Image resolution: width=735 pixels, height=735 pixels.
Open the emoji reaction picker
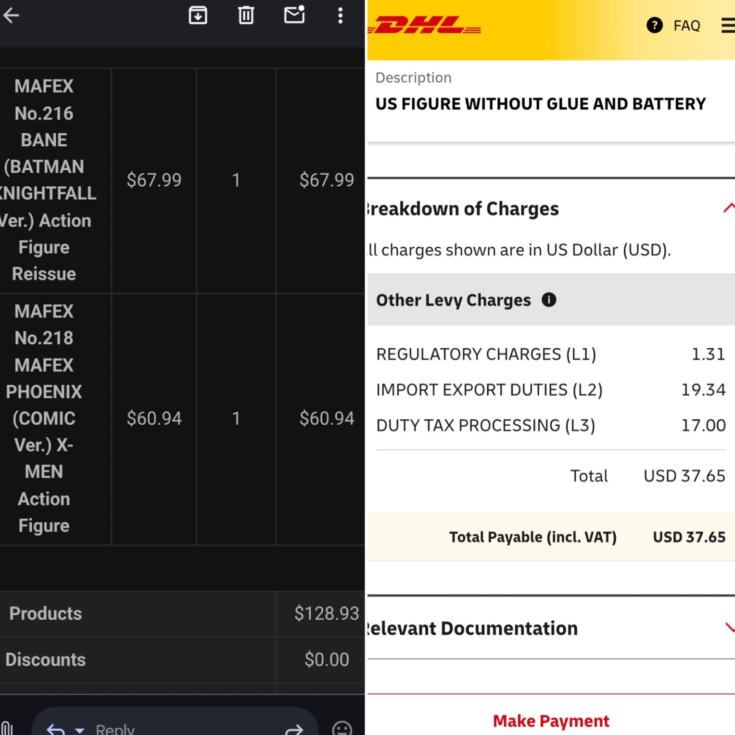tap(342, 728)
